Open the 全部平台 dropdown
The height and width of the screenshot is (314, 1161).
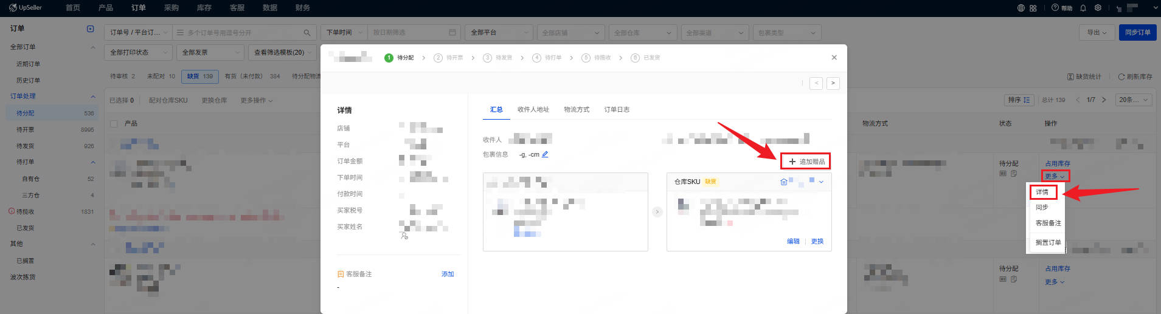(x=499, y=33)
